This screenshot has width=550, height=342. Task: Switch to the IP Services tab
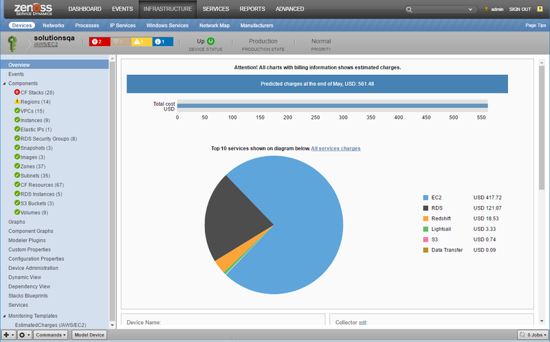click(x=122, y=25)
